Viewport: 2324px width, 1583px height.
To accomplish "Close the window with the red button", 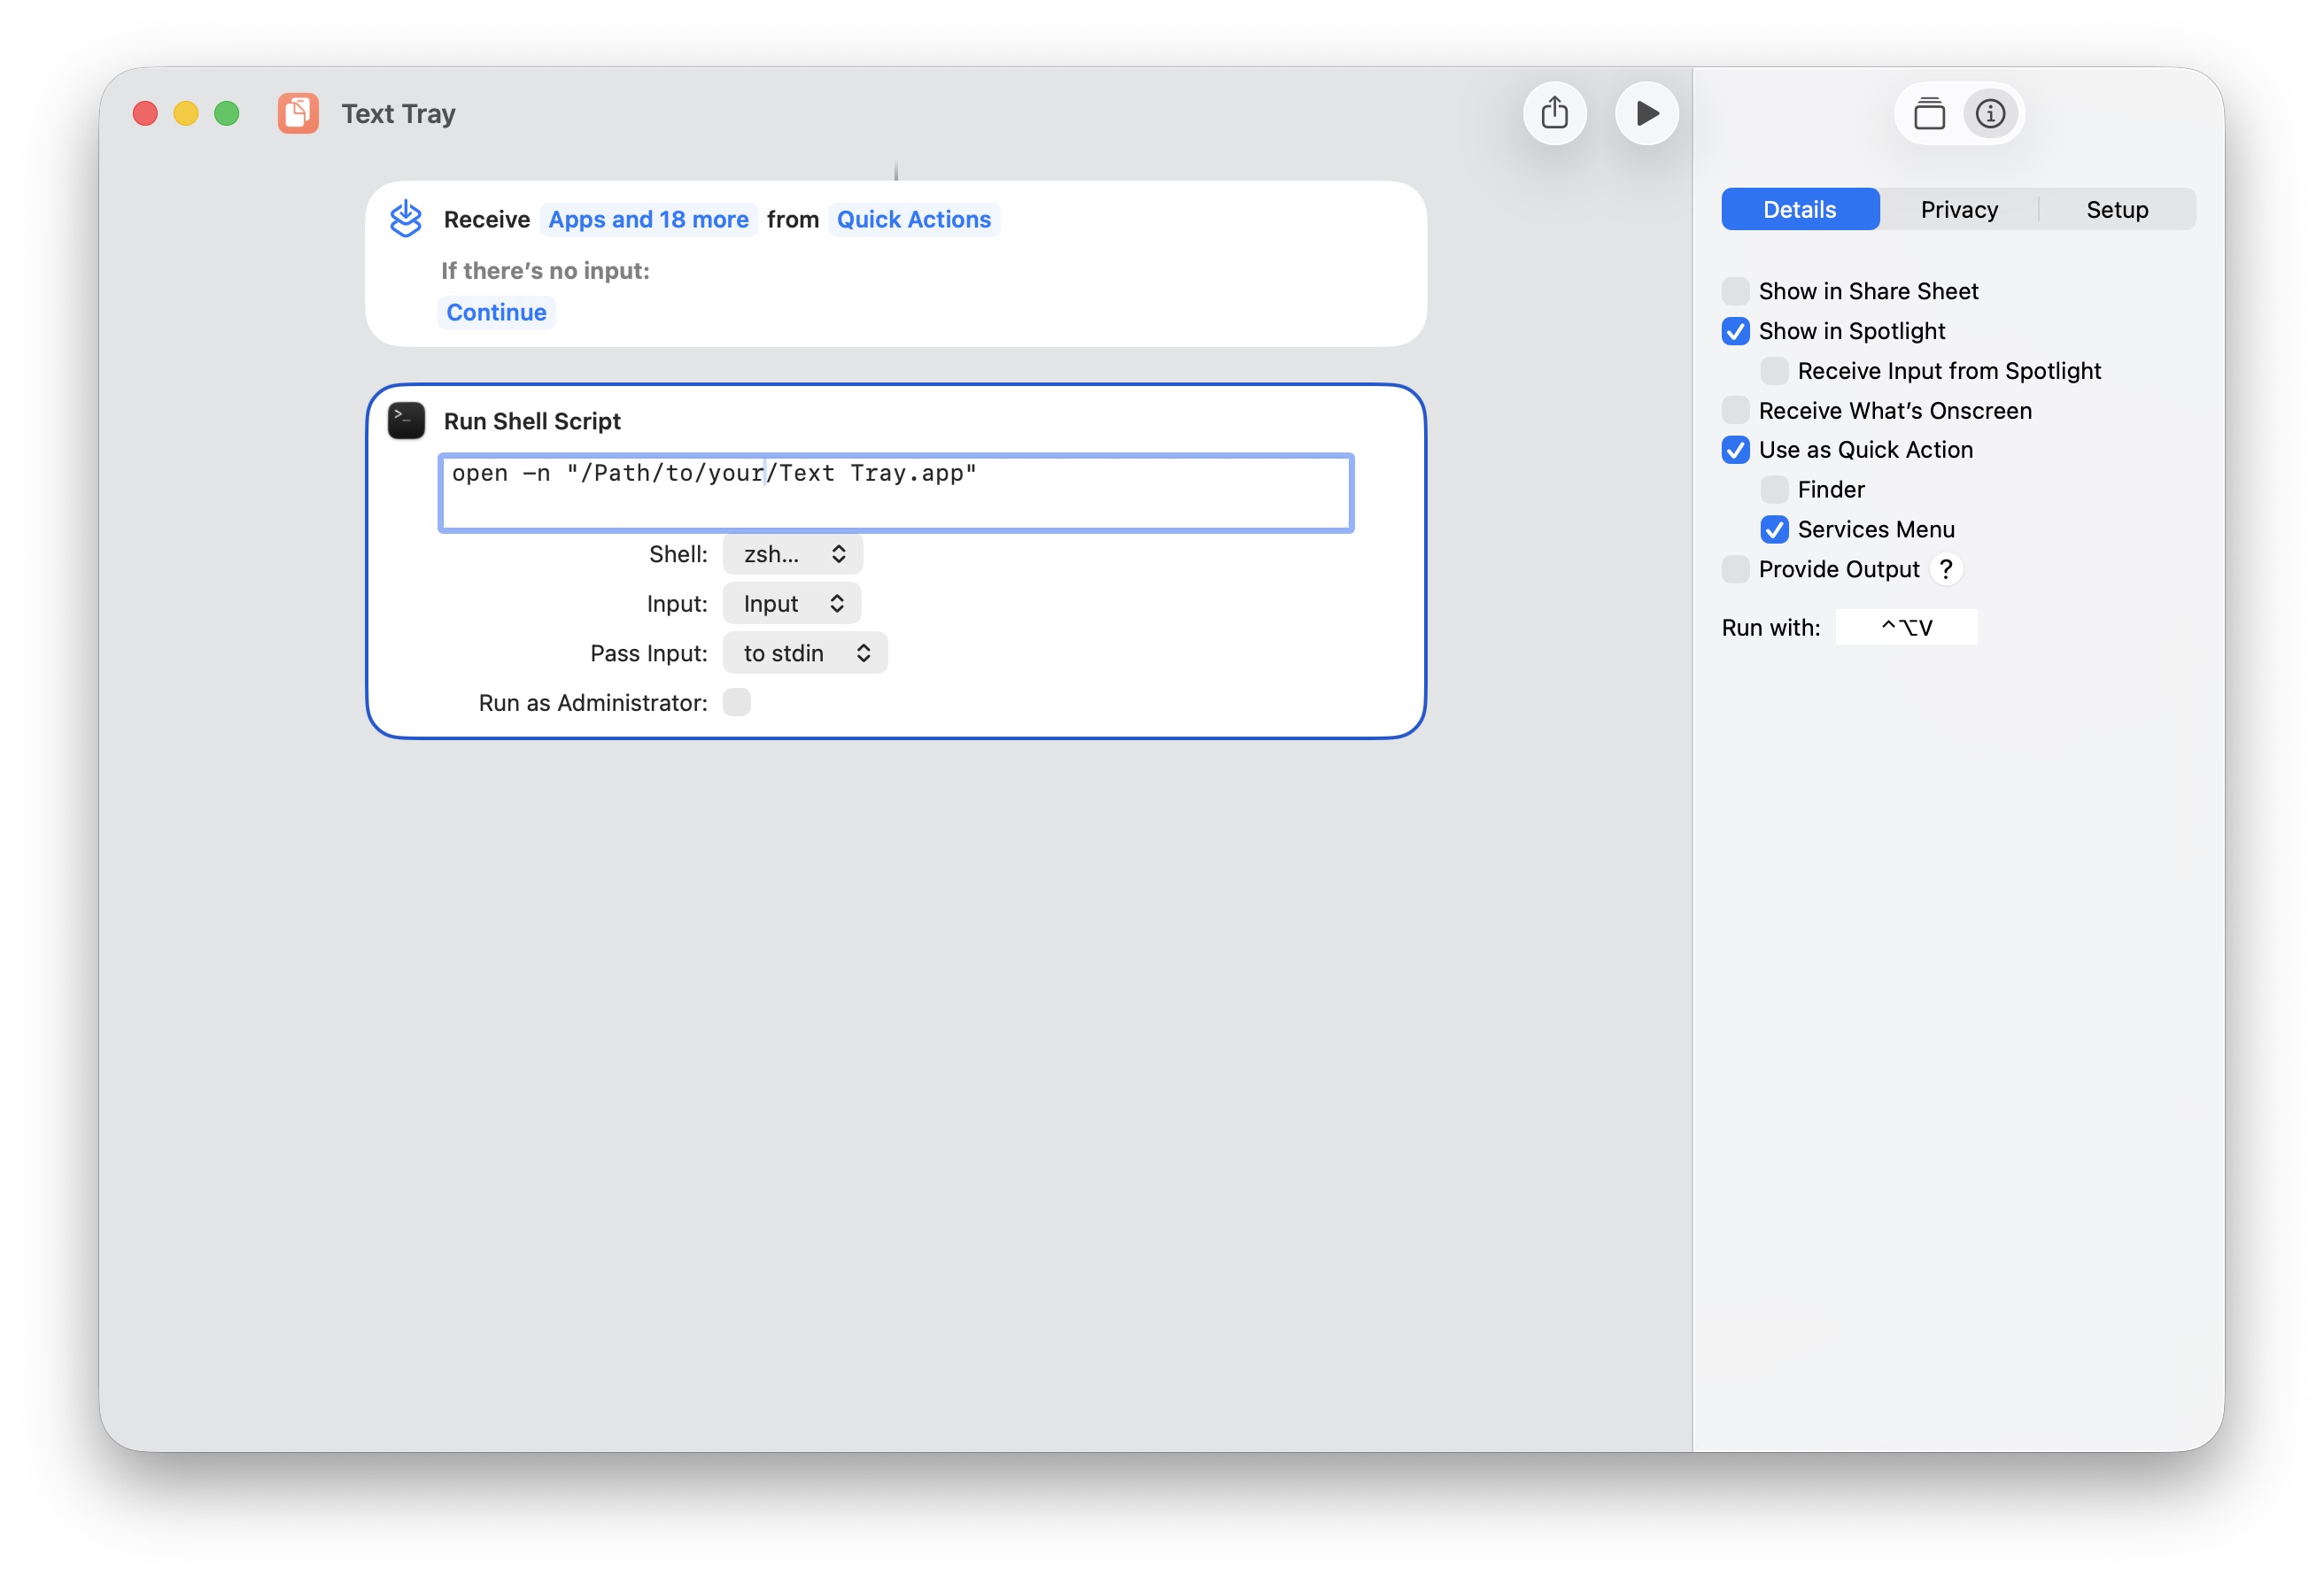I will (x=145, y=113).
